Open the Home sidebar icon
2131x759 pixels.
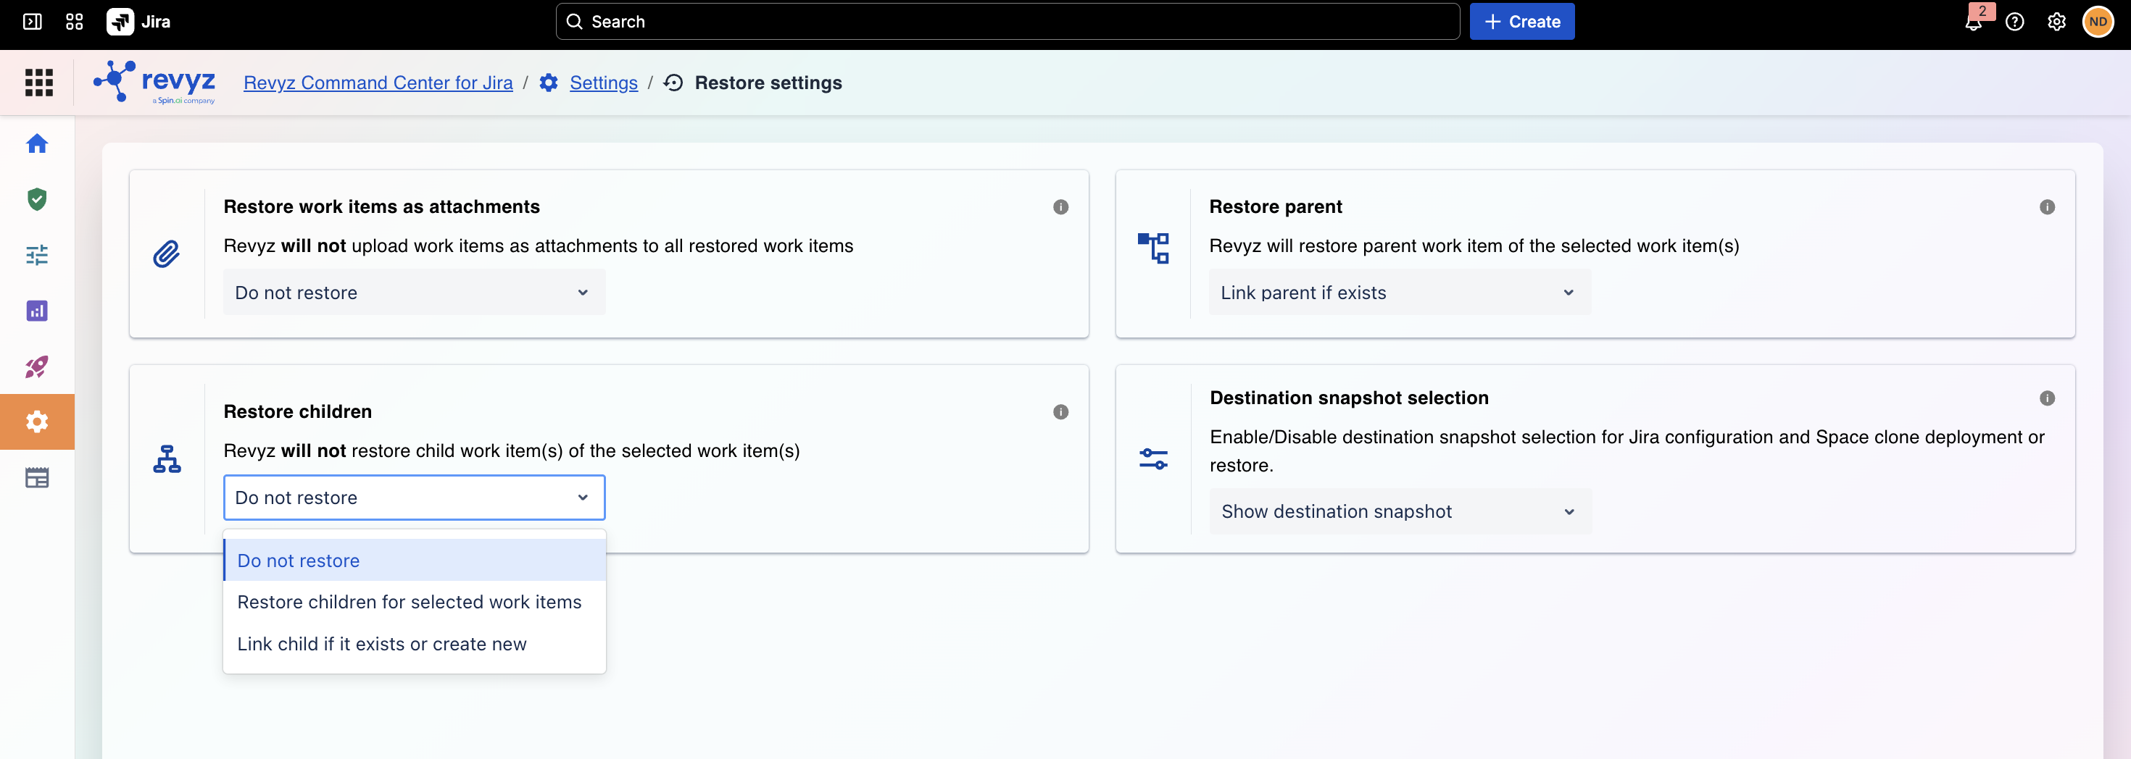37,144
